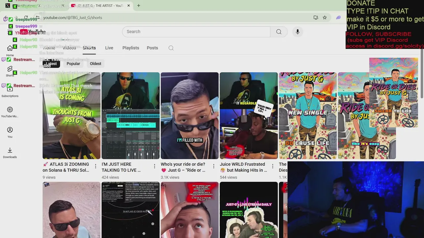
Task: Click the address bar URL
Action: tap(73, 18)
